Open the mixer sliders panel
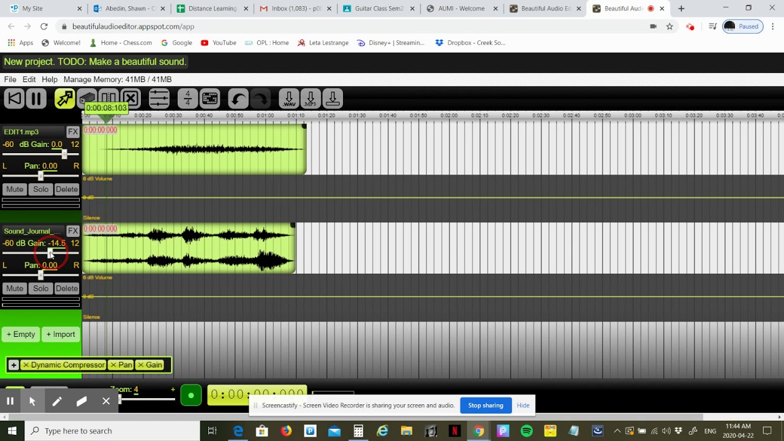Screen dimensions: 784x441 click(159, 99)
